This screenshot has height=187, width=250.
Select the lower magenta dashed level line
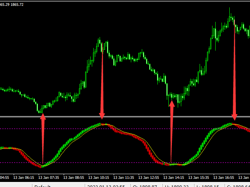125,163
